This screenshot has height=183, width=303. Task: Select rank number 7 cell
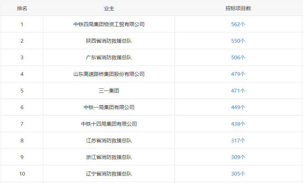coord(22,124)
